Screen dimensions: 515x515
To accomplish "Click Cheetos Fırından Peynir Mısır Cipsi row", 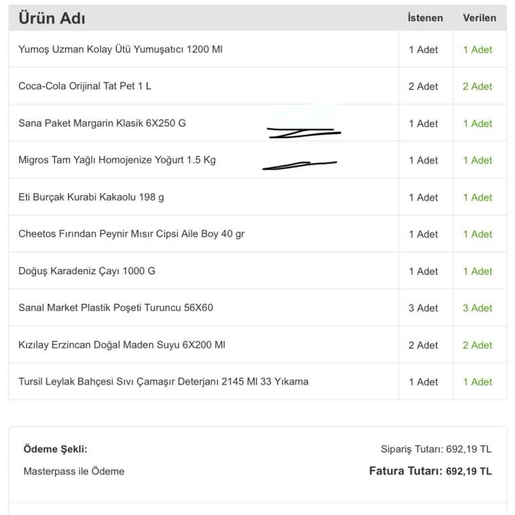I will click(131, 234).
